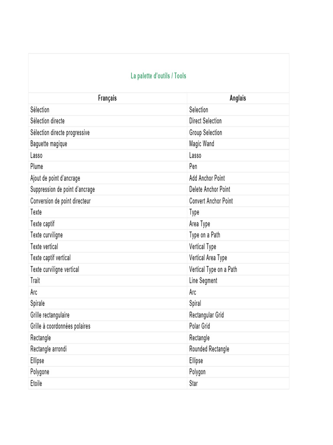Select the "Texte captif" cell
Image resolution: width=333 pixels, height=445 pixels.
[x=42, y=224]
